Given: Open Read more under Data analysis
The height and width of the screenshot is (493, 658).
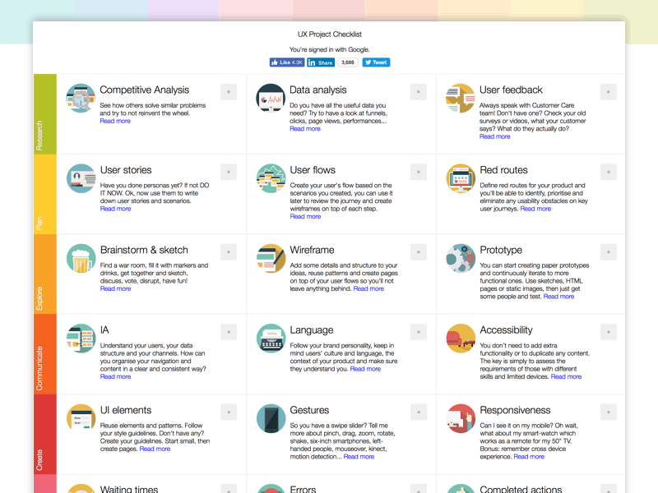Looking at the screenshot, I should coord(305,129).
